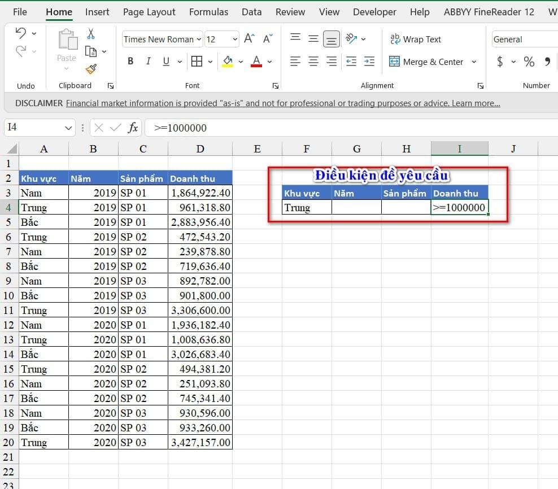Open the Formulas ribbon tab

pyautogui.click(x=208, y=12)
